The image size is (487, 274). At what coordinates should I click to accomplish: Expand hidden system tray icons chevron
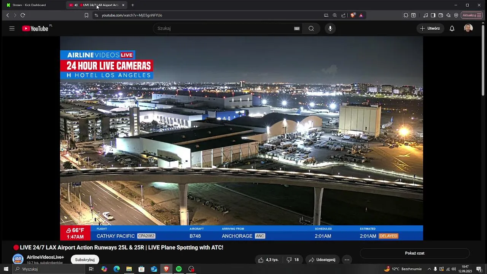point(430,269)
